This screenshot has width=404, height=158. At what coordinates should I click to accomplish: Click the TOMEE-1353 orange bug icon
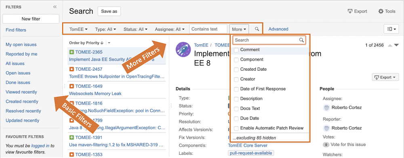point(72,154)
